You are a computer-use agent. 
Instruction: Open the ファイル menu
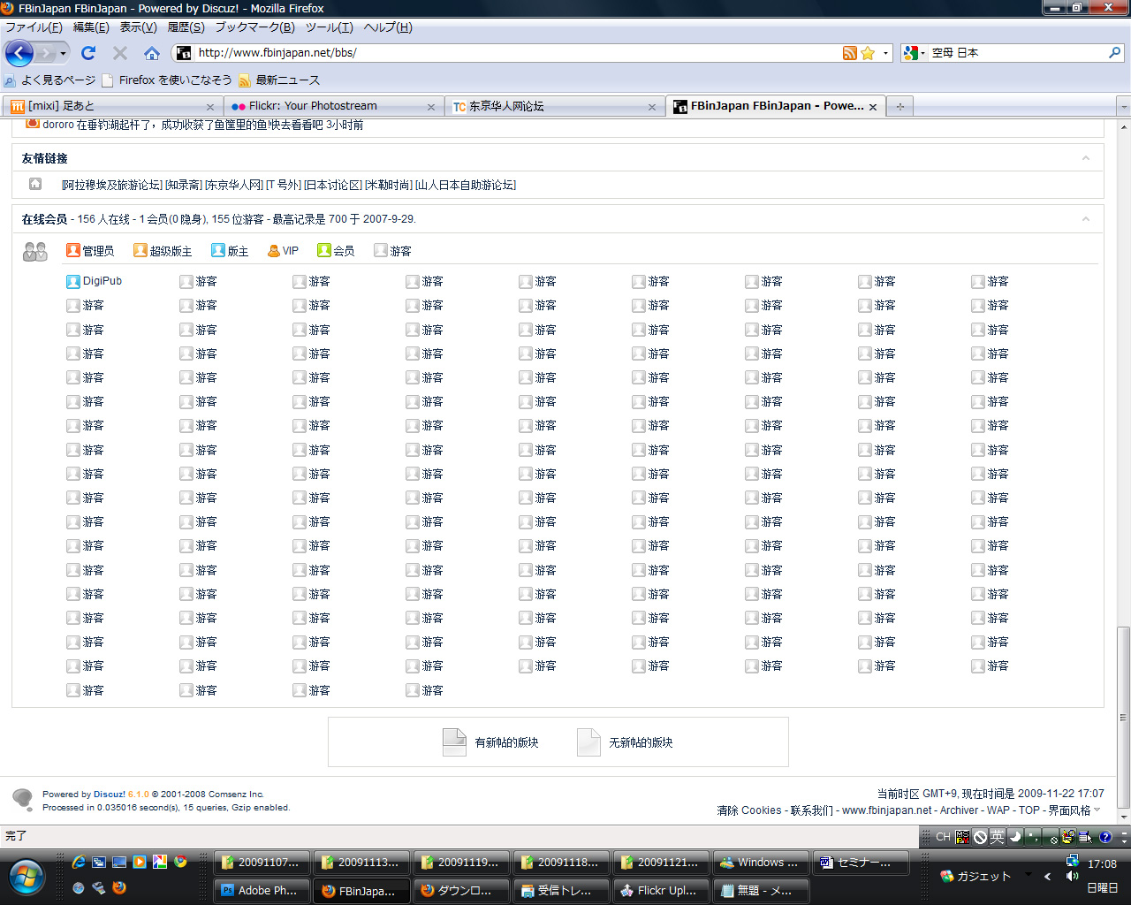[x=34, y=27]
